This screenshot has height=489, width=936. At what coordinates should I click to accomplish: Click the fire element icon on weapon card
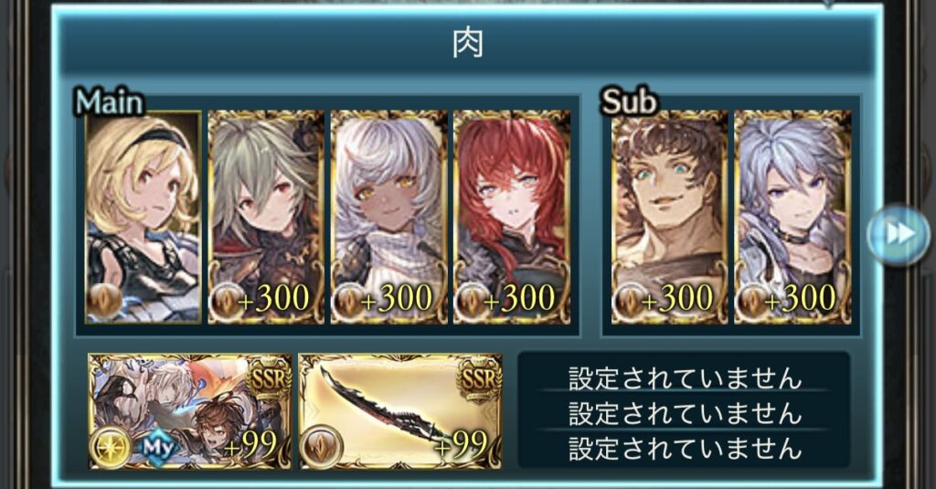322,447
